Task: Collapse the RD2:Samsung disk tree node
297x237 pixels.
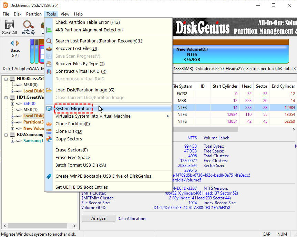Action: pos(6,135)
